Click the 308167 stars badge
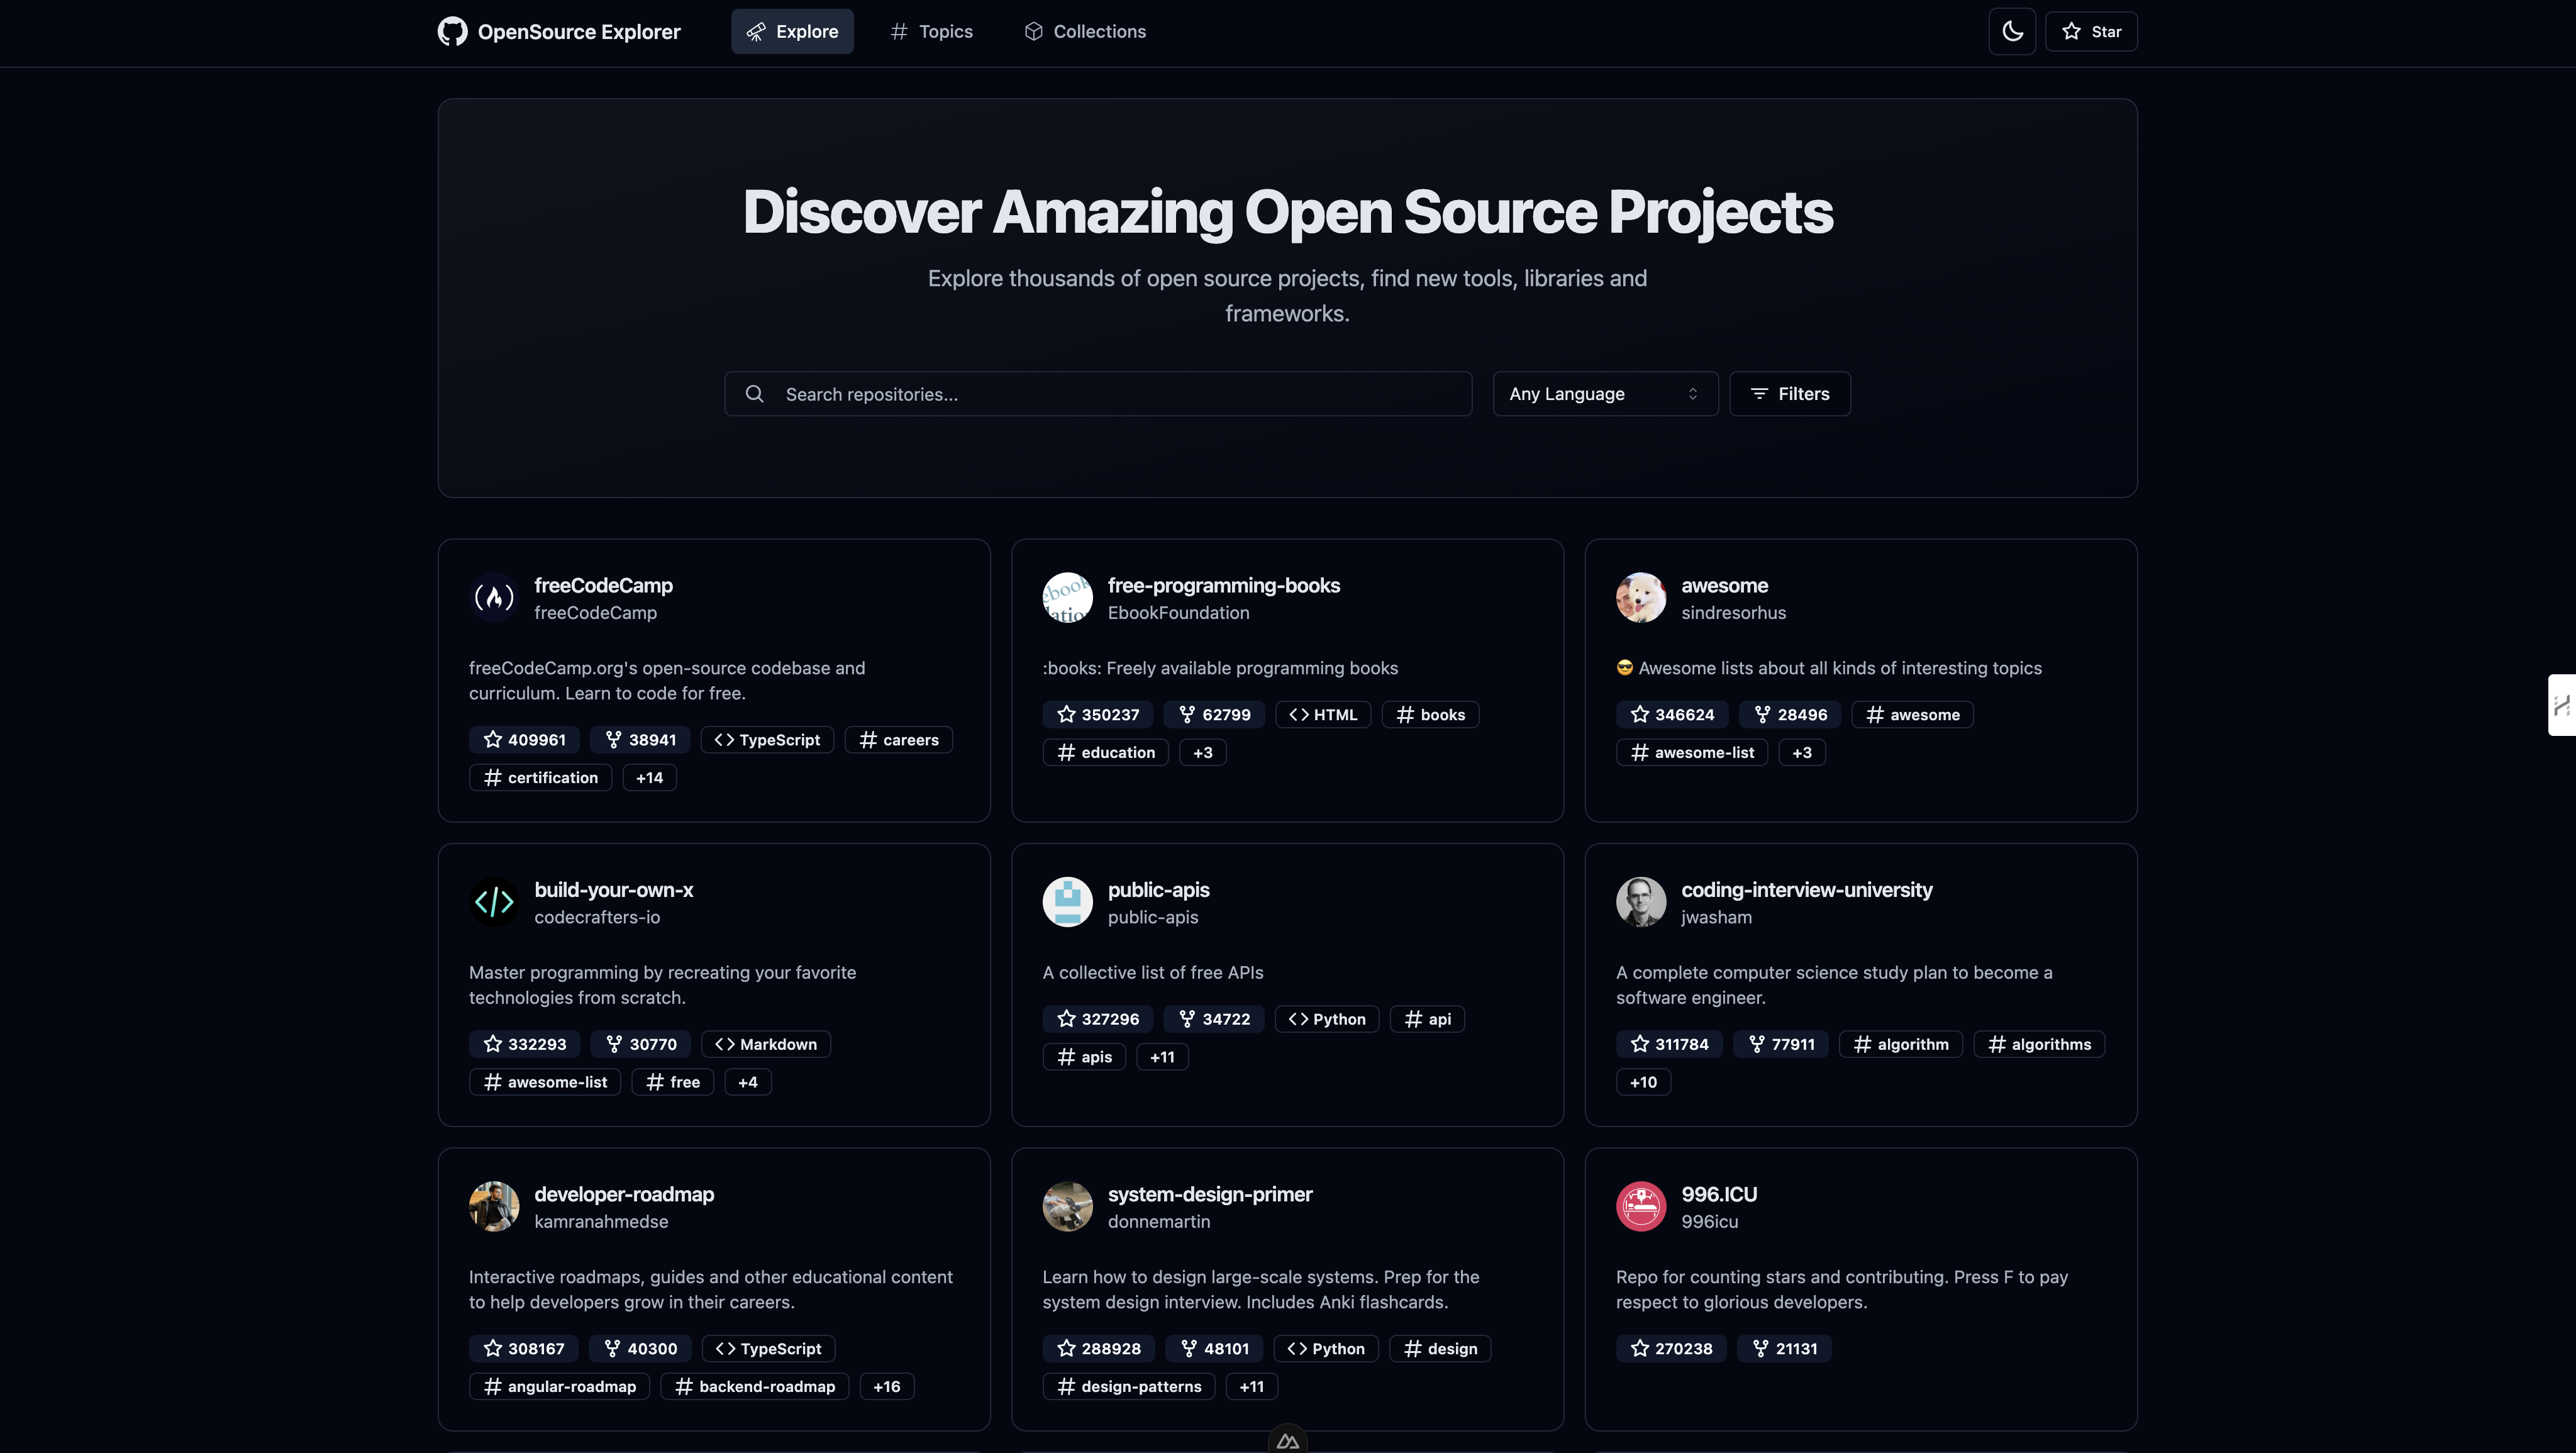The width and height of the screenshot is (2576, 1453). point(523,1349)
